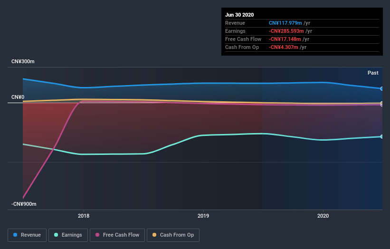This screenshot has width=390, height=249.
Task: Click the Jun 30 2020 tooltip date
Action: (239, 15)
